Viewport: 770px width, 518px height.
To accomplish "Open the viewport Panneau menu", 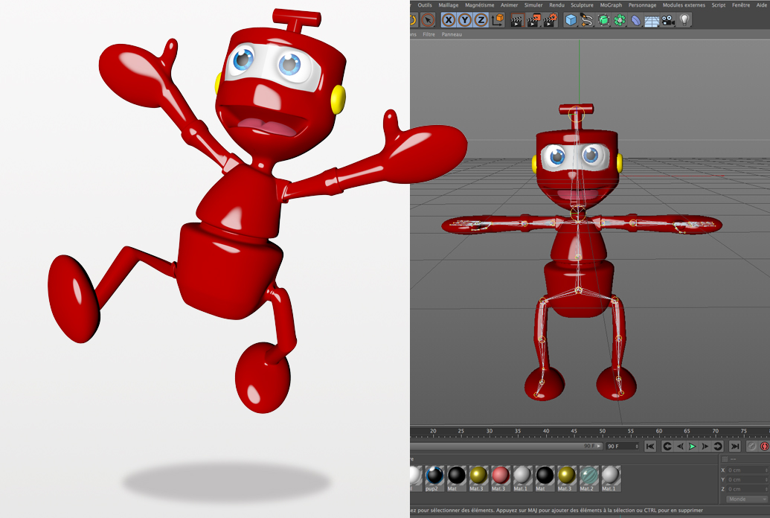I will pyautogui.click(x=452, y=34).
